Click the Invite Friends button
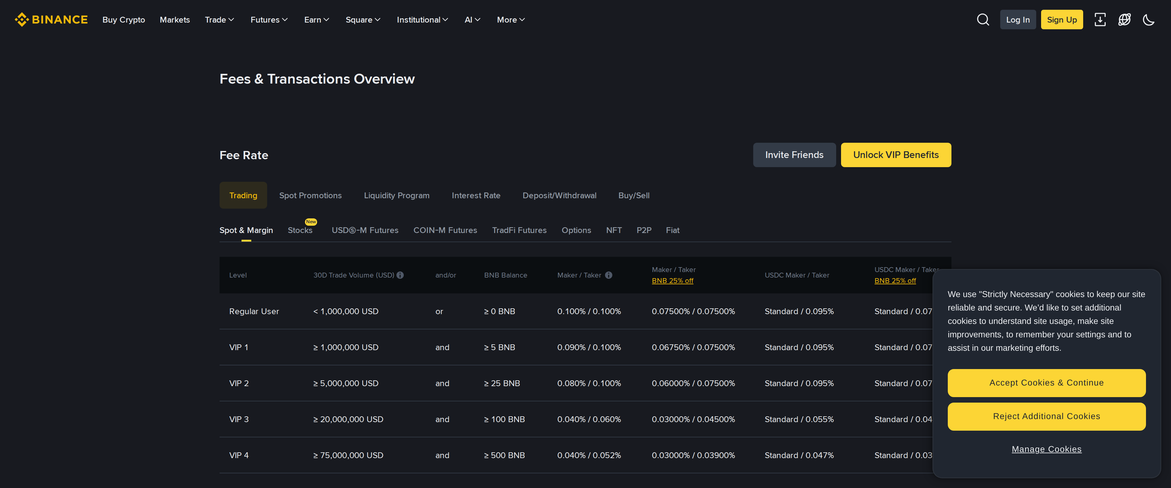Viewport: 1171px width, 488px height. [794, 155]
